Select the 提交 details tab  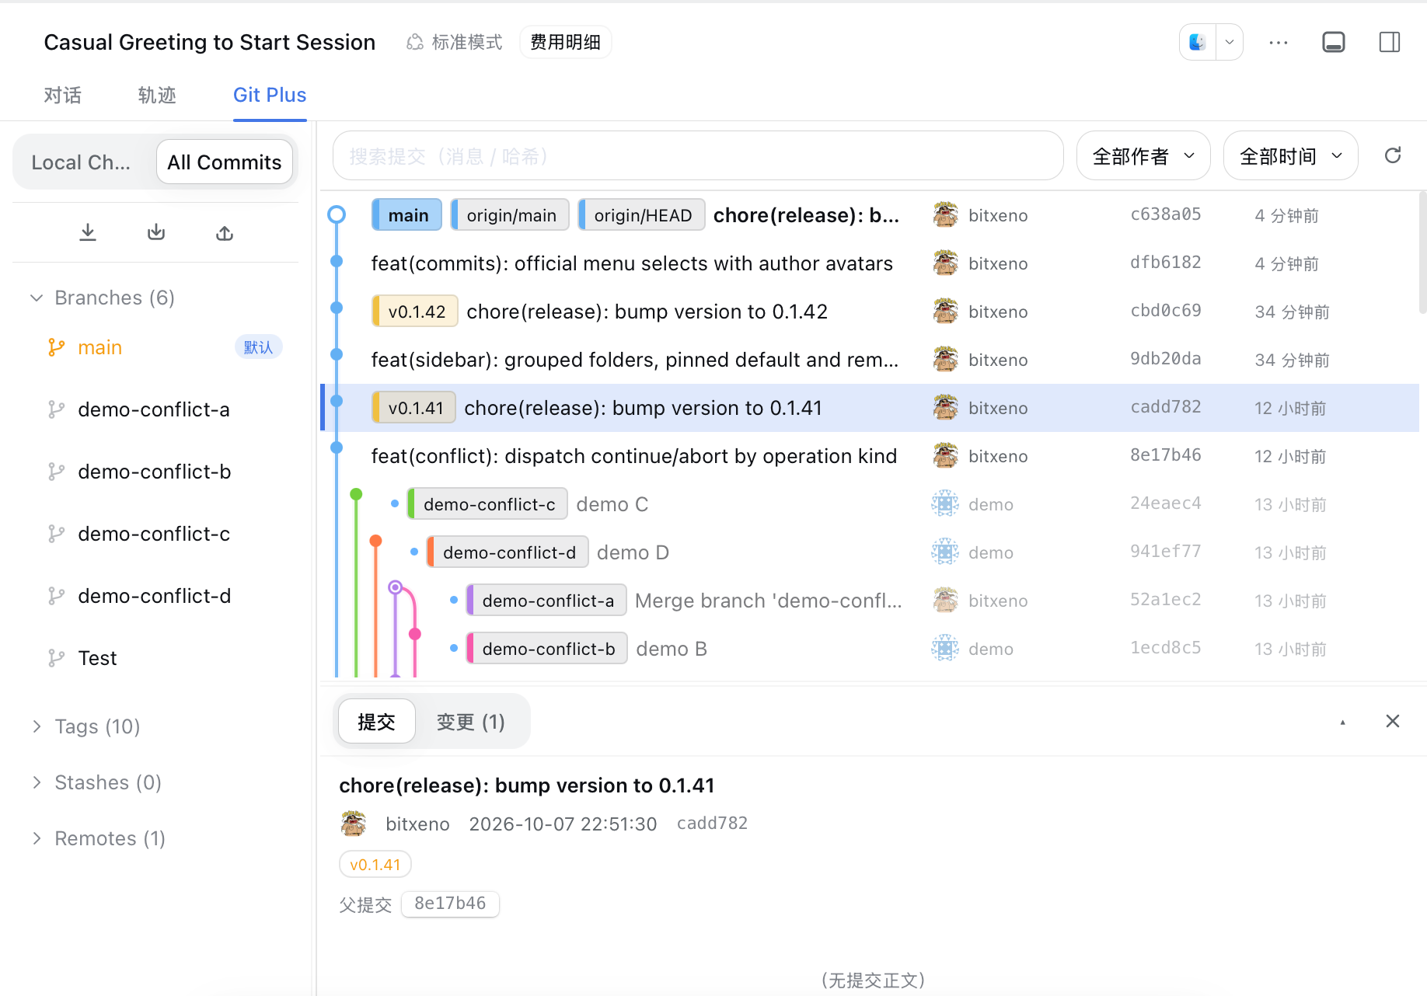click(377, 722)
